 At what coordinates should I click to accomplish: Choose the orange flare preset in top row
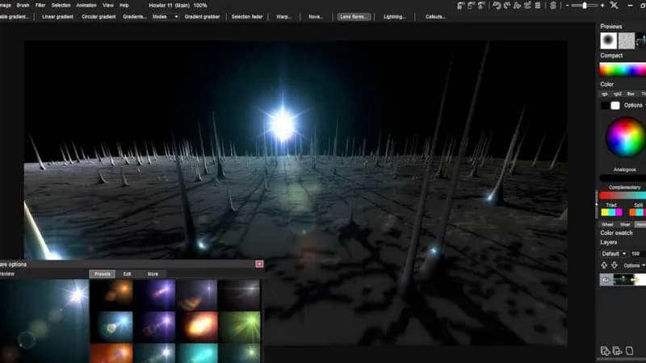pyautogui.click(x=111, y=294)
